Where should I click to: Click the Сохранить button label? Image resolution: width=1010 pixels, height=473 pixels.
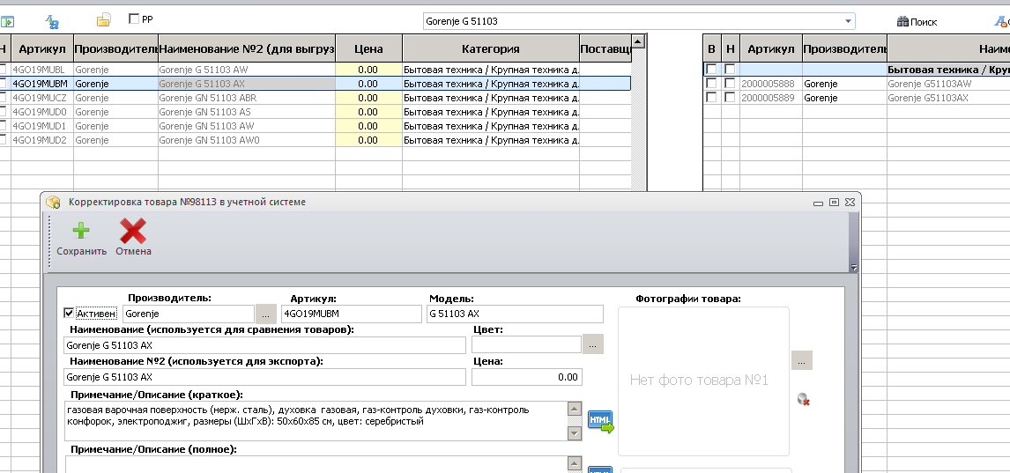coord(82,252)
